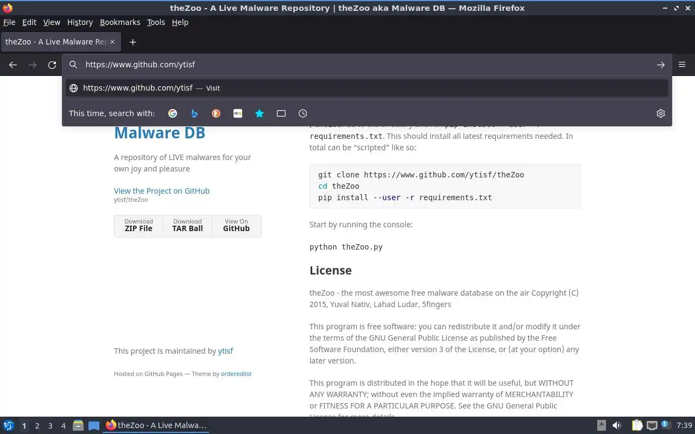This screenshot has width=695, height=434.
Task: Click the show desktop taskbar icon
Action: 94,426
